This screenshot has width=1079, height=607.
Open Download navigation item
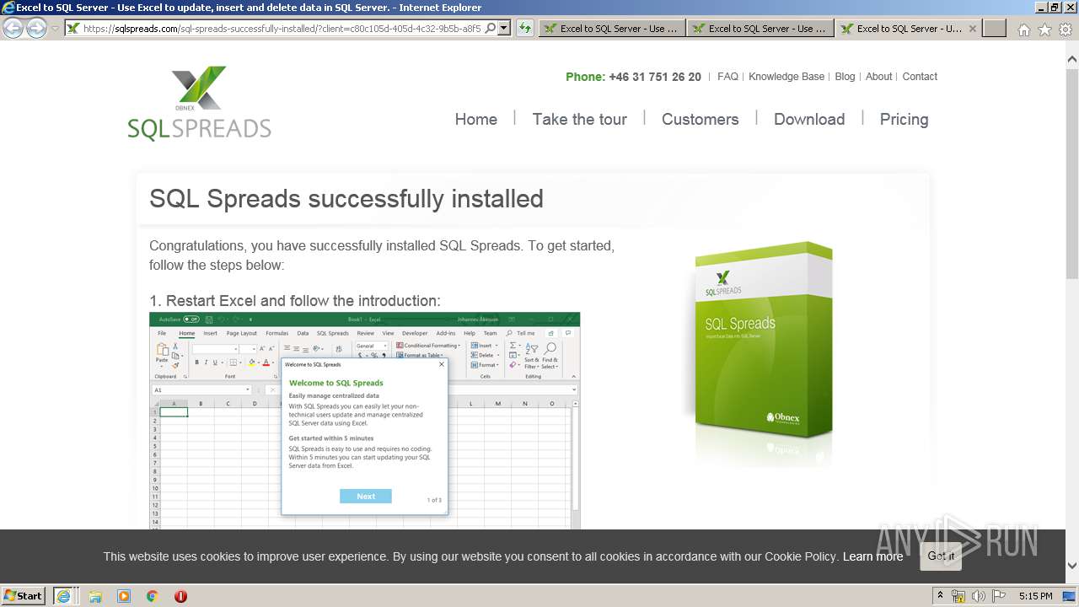(x=809, y=119)
